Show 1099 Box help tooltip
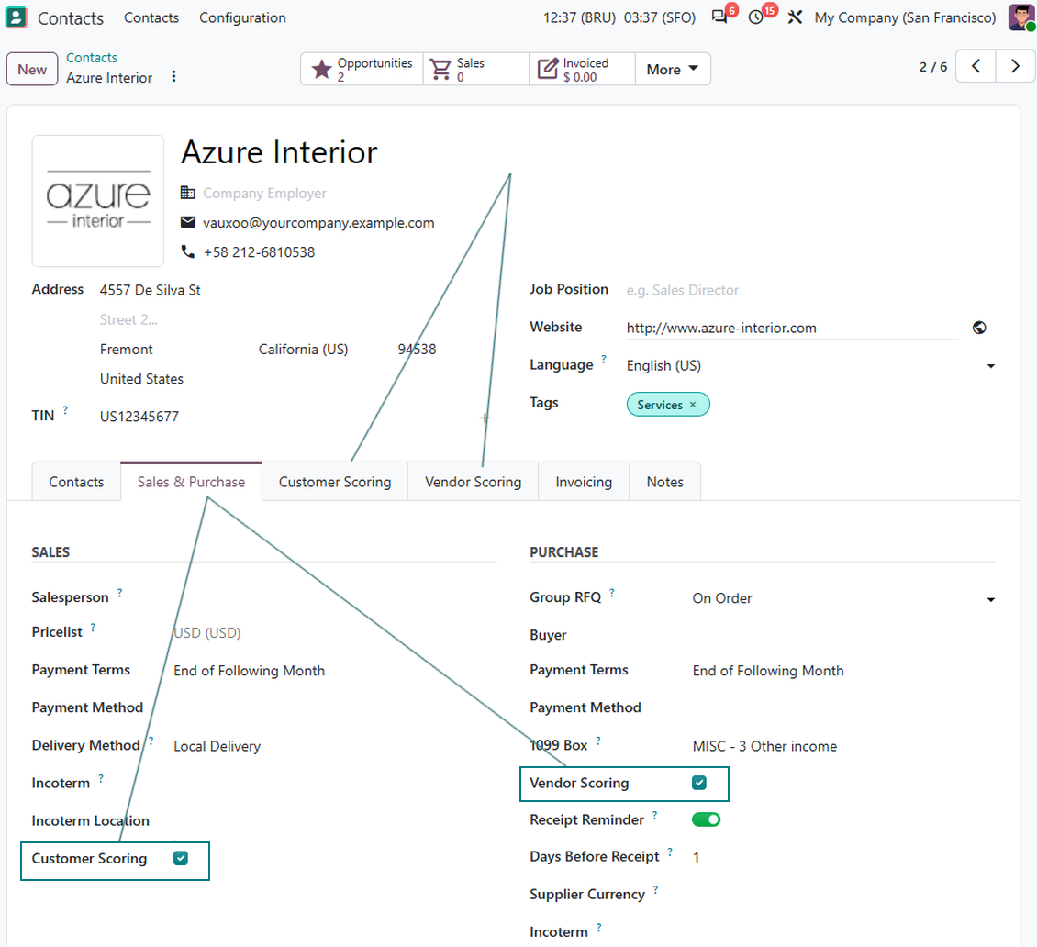 [598, 741]
